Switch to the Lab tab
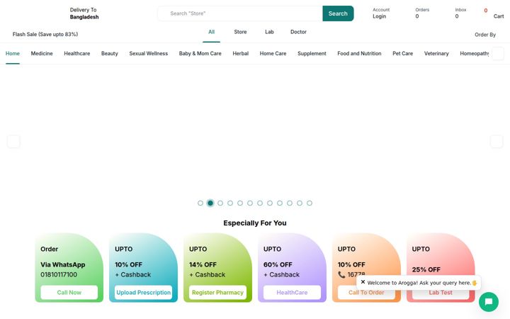The image size is (510, 319). pyautogui.click(x=269, y=32)
